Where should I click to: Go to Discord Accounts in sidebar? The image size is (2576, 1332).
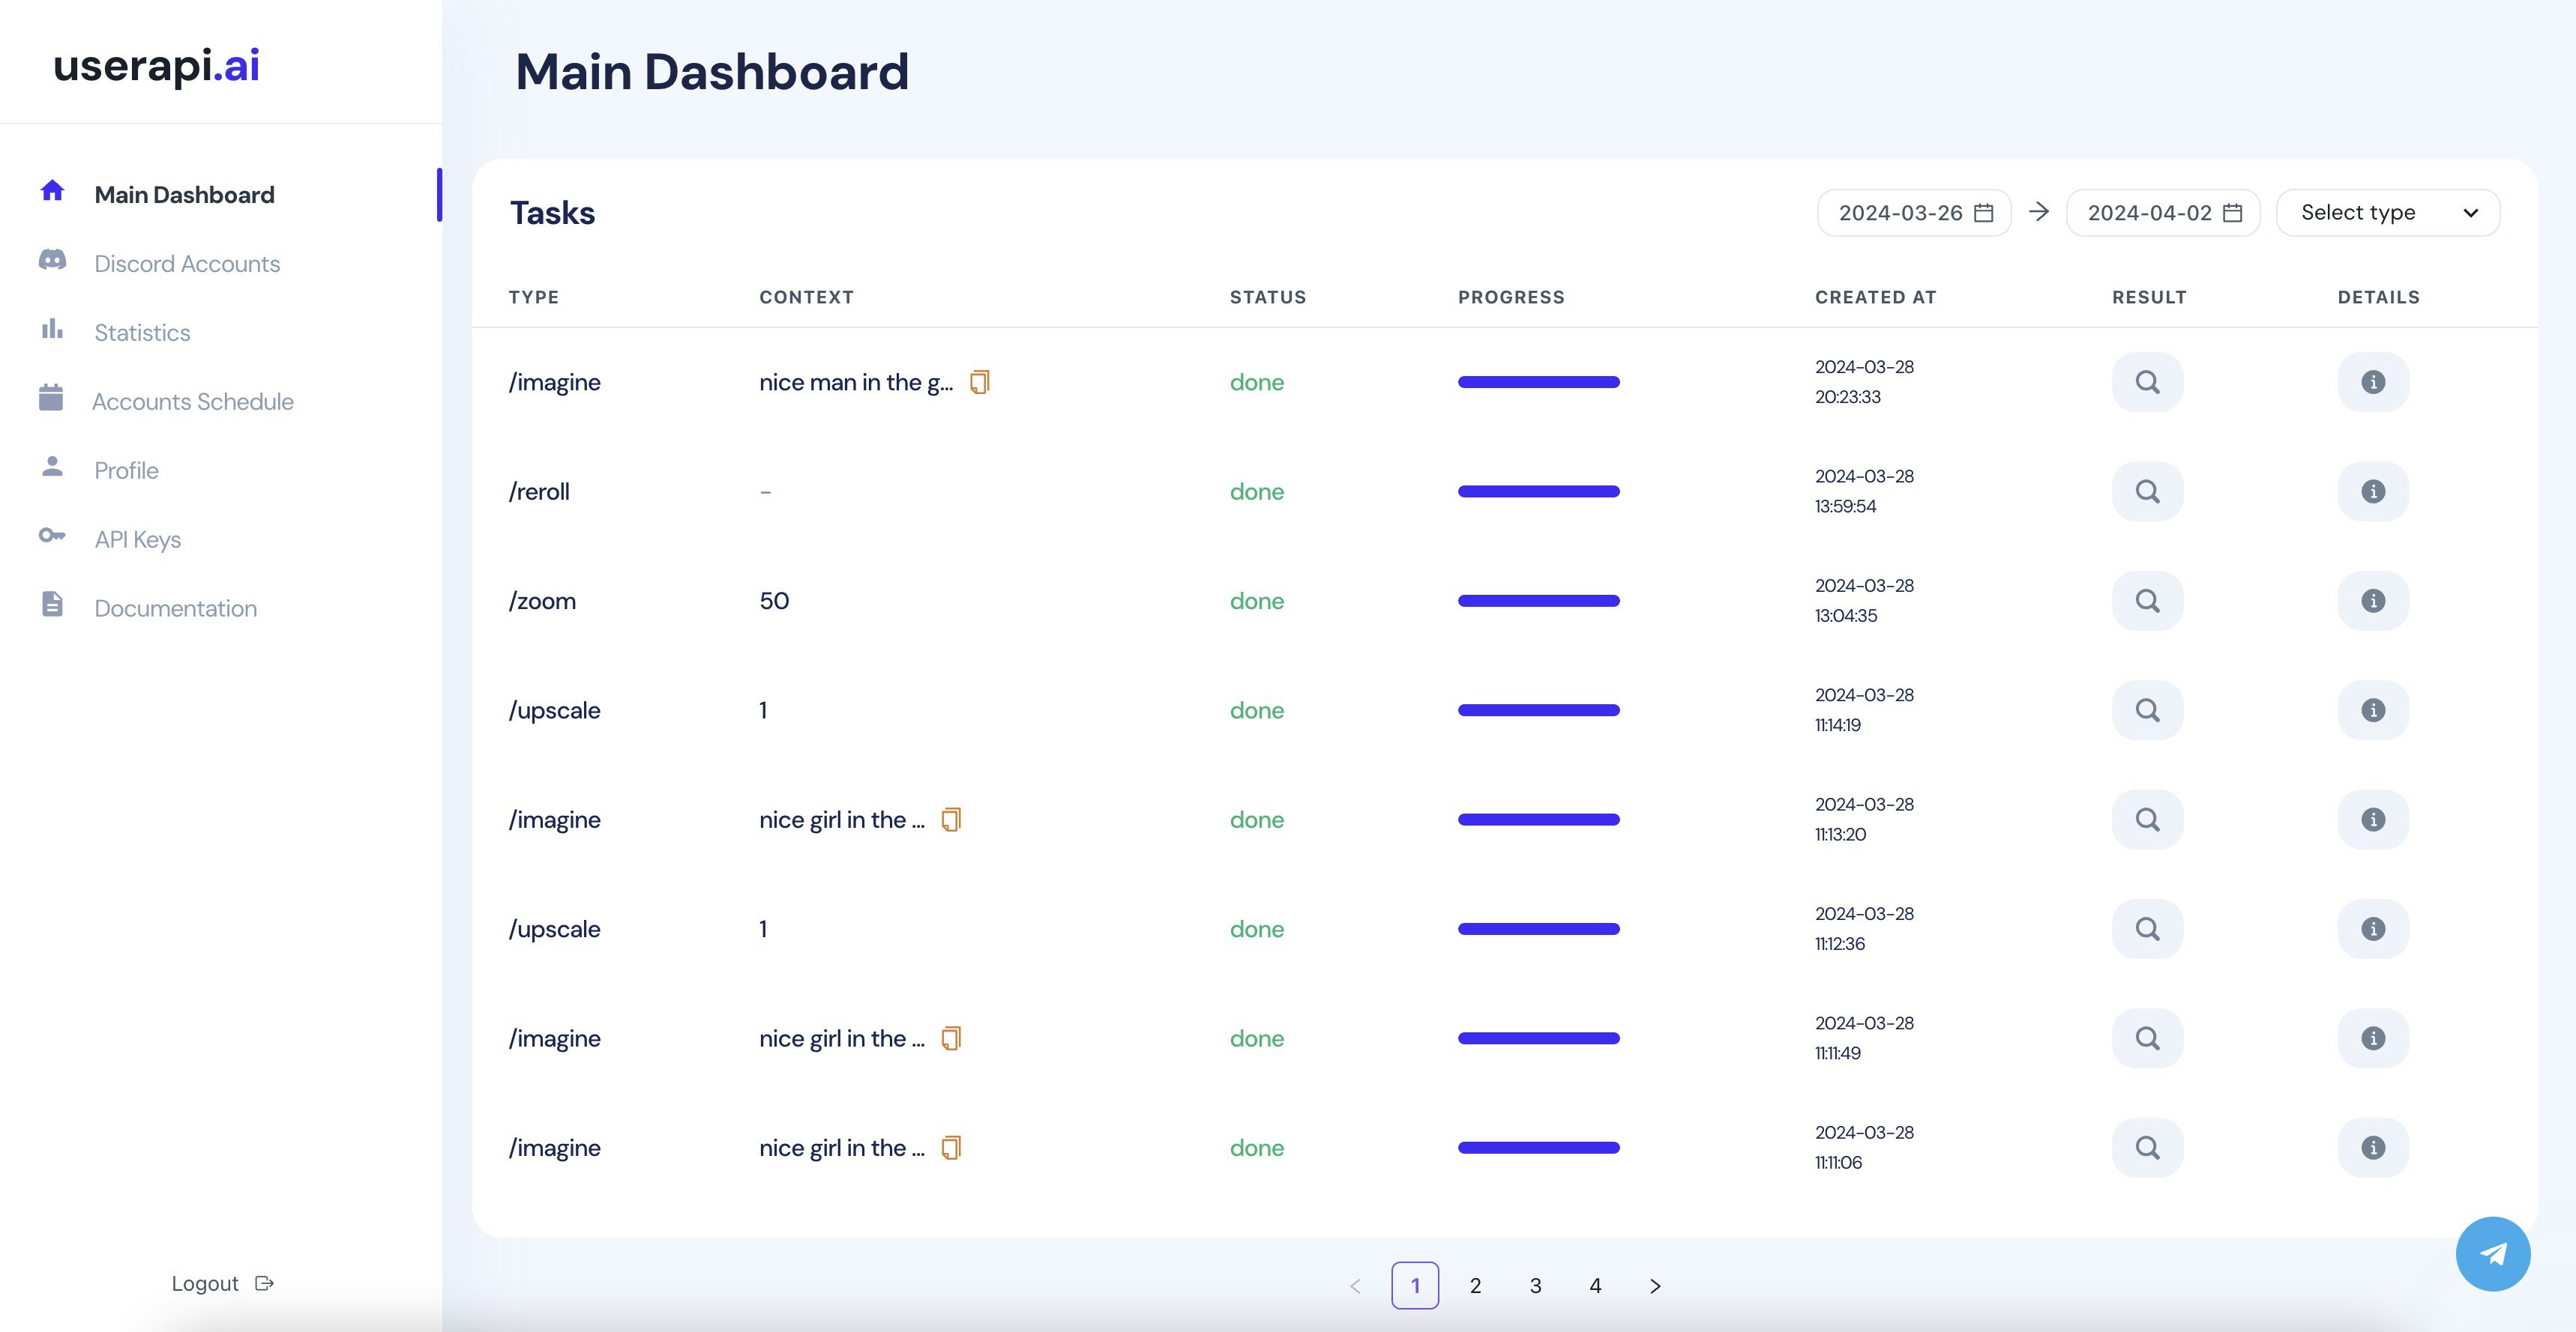point(186,264)
